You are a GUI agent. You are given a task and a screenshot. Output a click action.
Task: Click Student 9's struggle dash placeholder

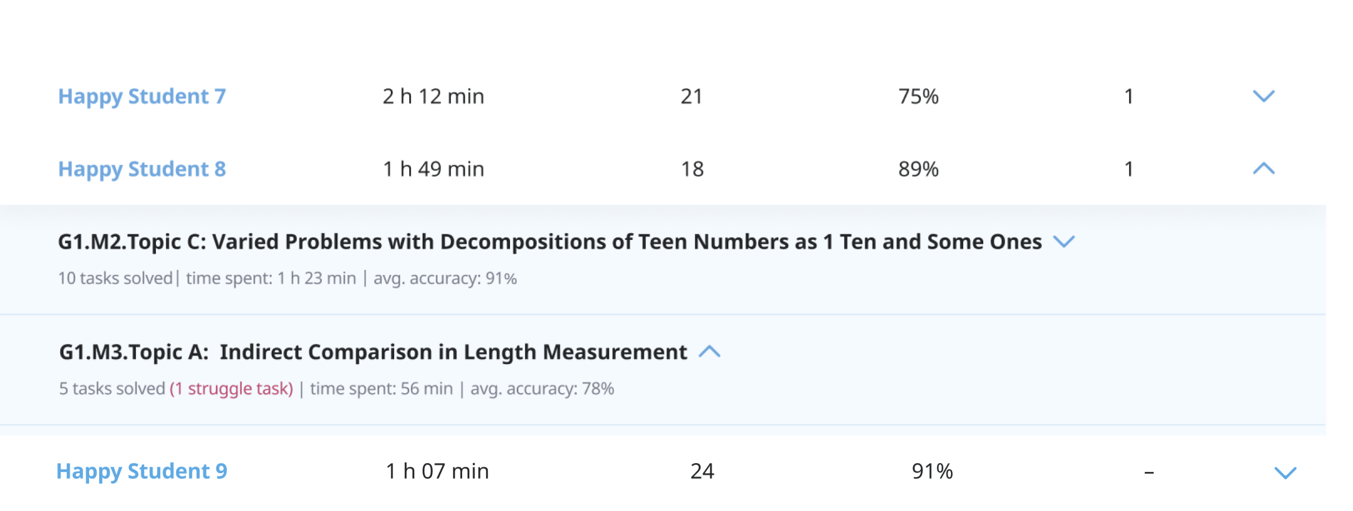click(x=1149, y=472)
